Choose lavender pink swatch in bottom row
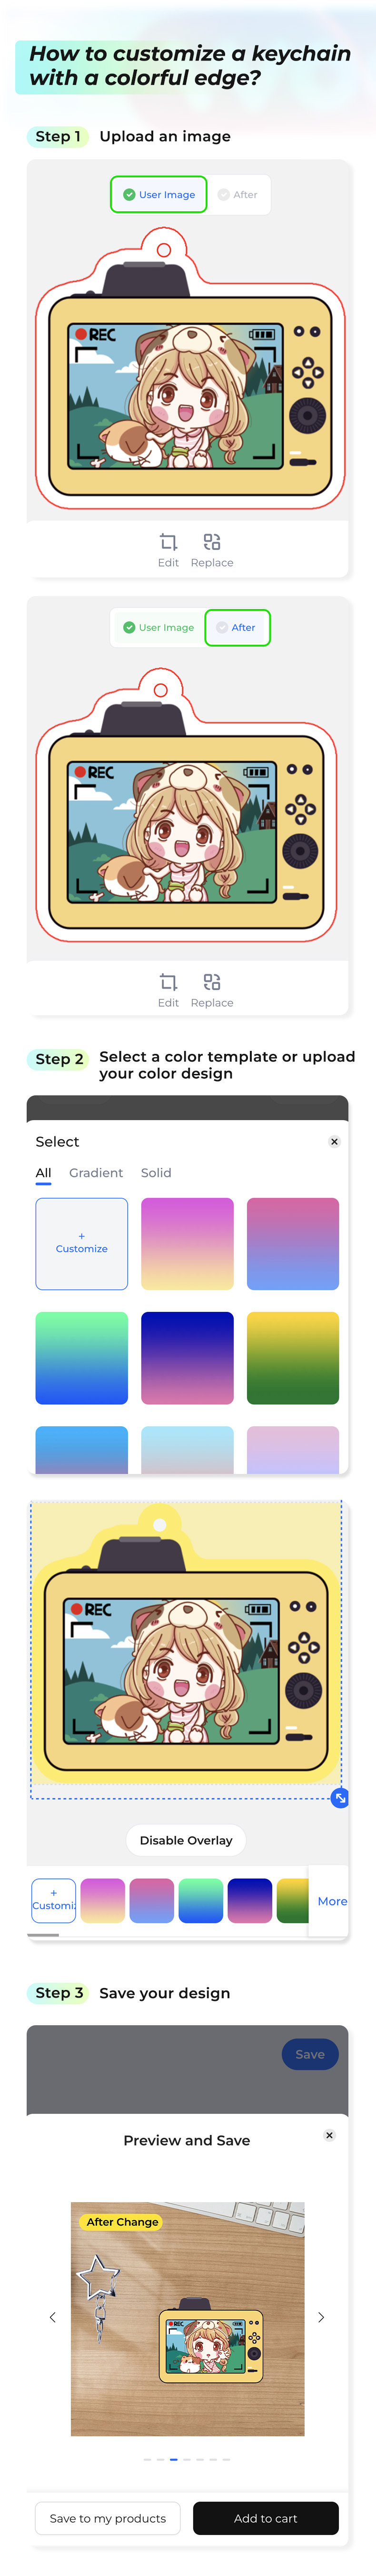 click(293, 1449)
